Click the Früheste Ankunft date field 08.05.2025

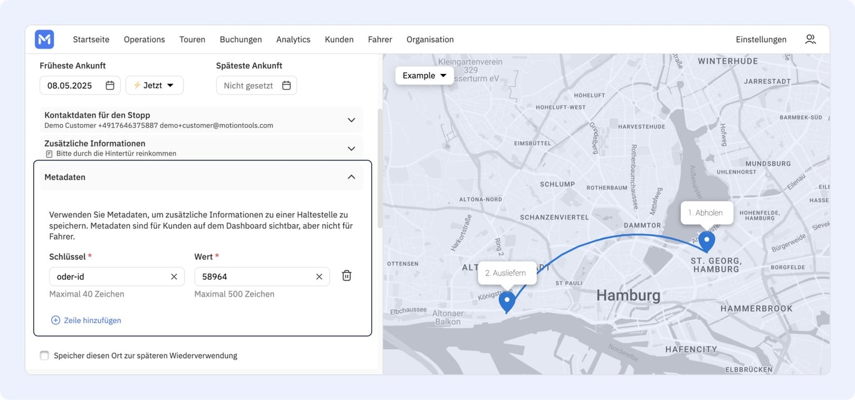coord(80,85)
